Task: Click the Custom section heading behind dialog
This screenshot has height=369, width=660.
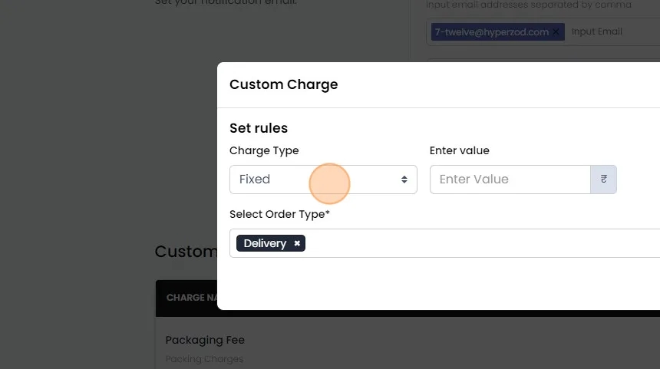Action: 185,252
